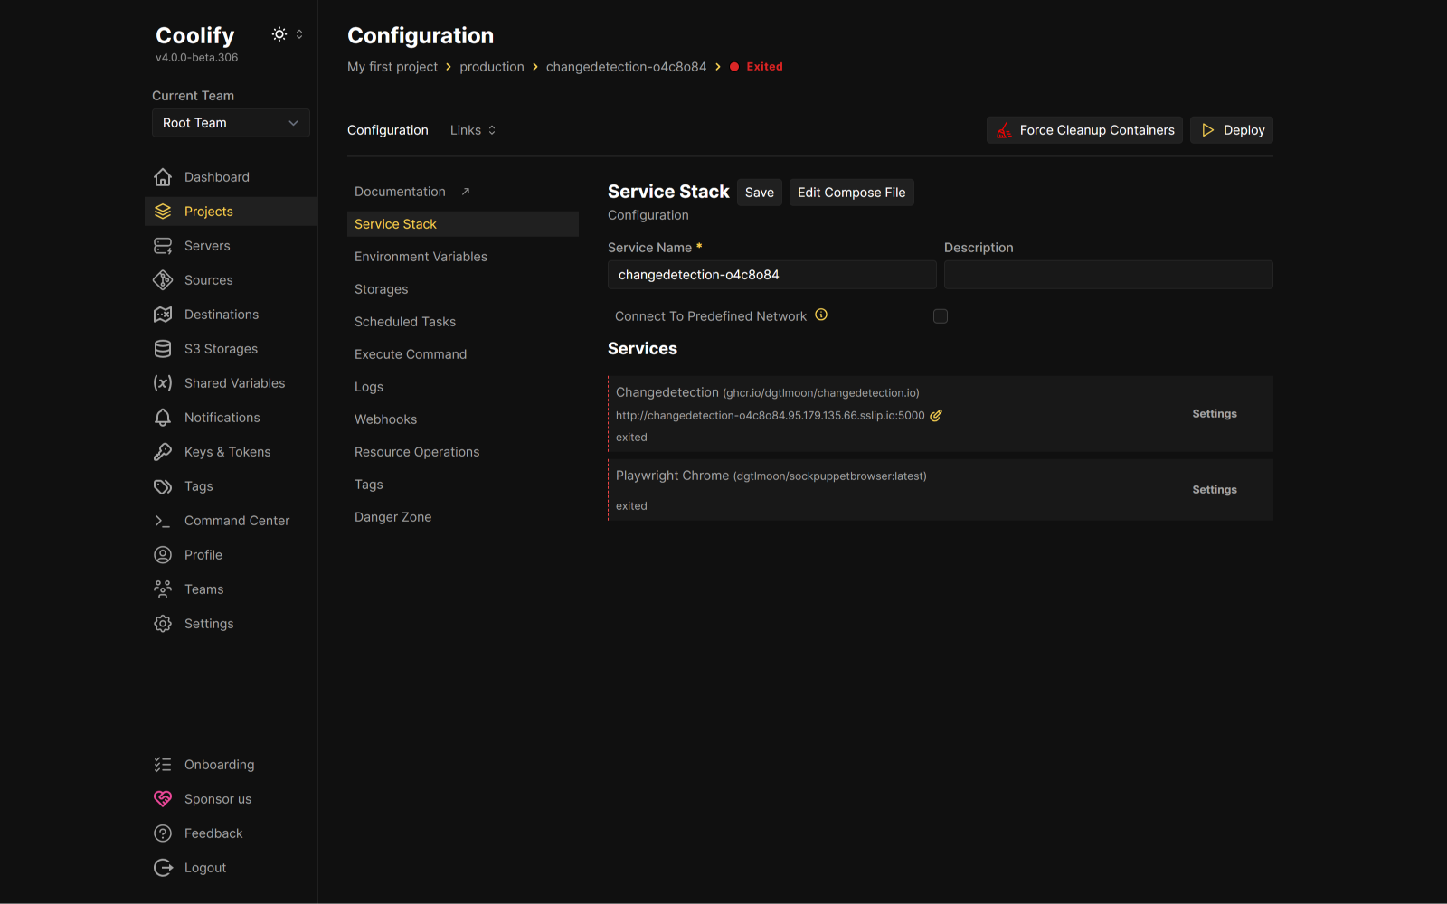Open the Links dropdown menu
The height and width of the screenshot is (904, 1447).
click(x=473, y=130)
